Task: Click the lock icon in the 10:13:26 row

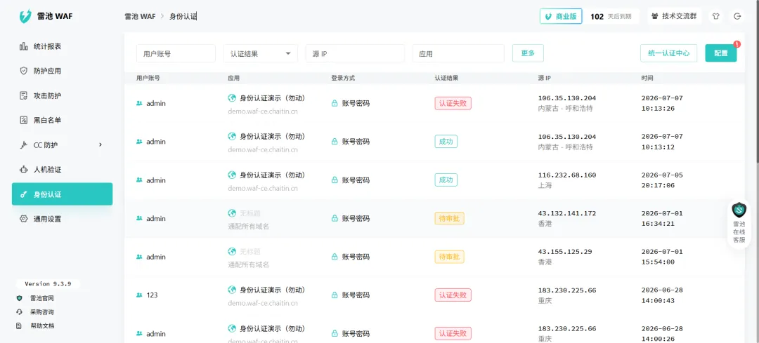Action: click(x=335, y=103)
